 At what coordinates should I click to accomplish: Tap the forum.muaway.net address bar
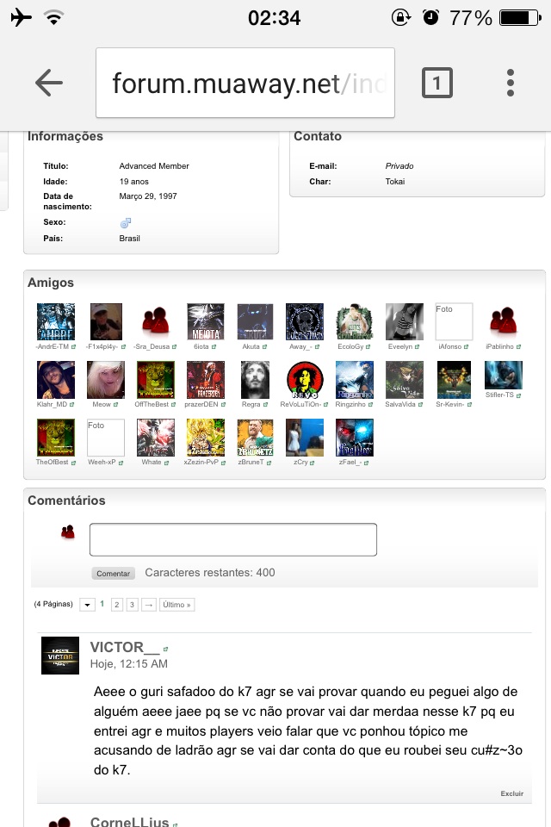[245, 83]
